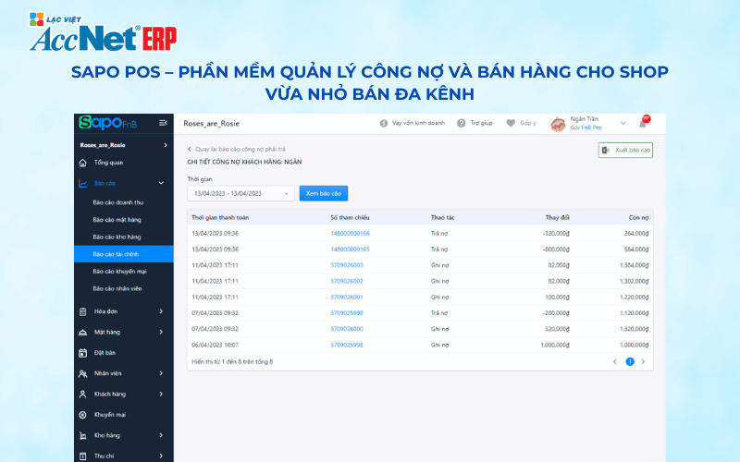Open reference link 5709026001
740x462 pixels.
click(347, 298)
